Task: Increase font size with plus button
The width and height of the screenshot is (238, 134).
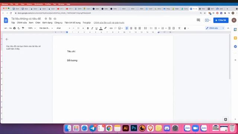Action: tap(83, 28)
